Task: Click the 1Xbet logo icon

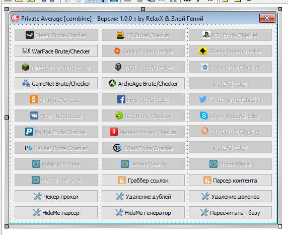Action: pos(117,148)
